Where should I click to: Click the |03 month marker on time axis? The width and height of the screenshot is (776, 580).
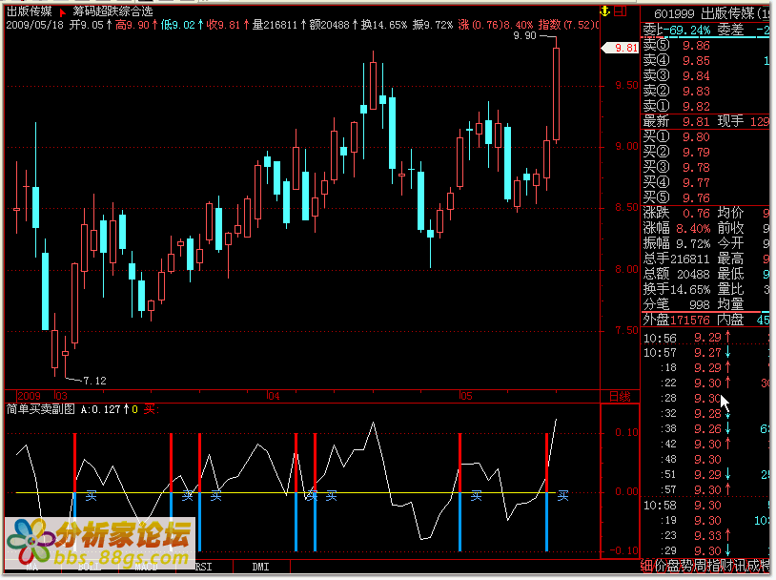click(60, 396)
